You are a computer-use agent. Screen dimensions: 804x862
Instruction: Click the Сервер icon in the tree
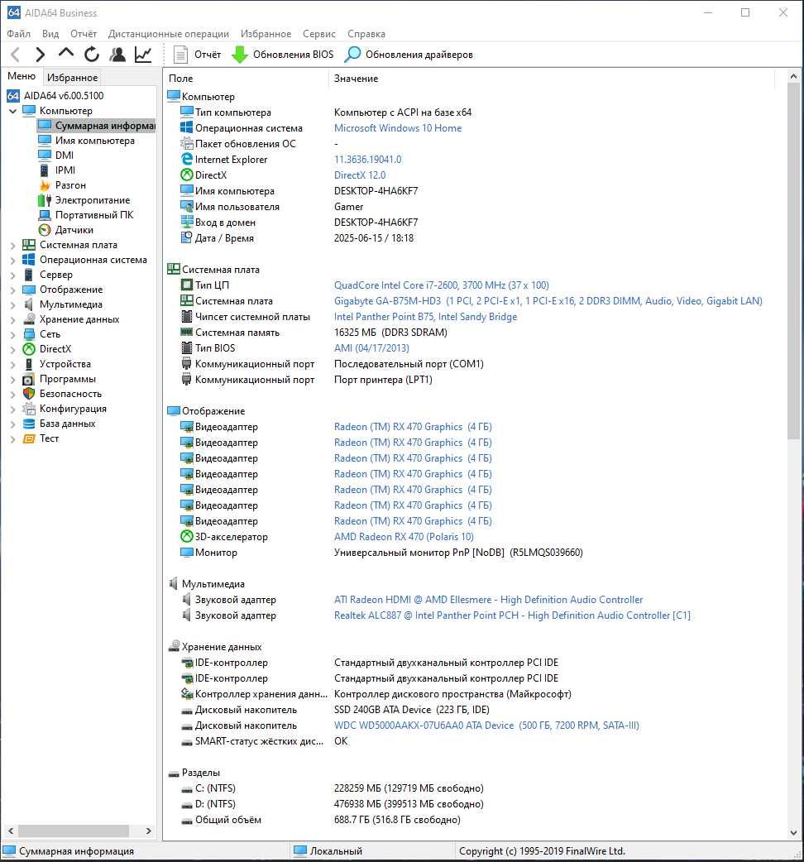[x=29, y=275]
